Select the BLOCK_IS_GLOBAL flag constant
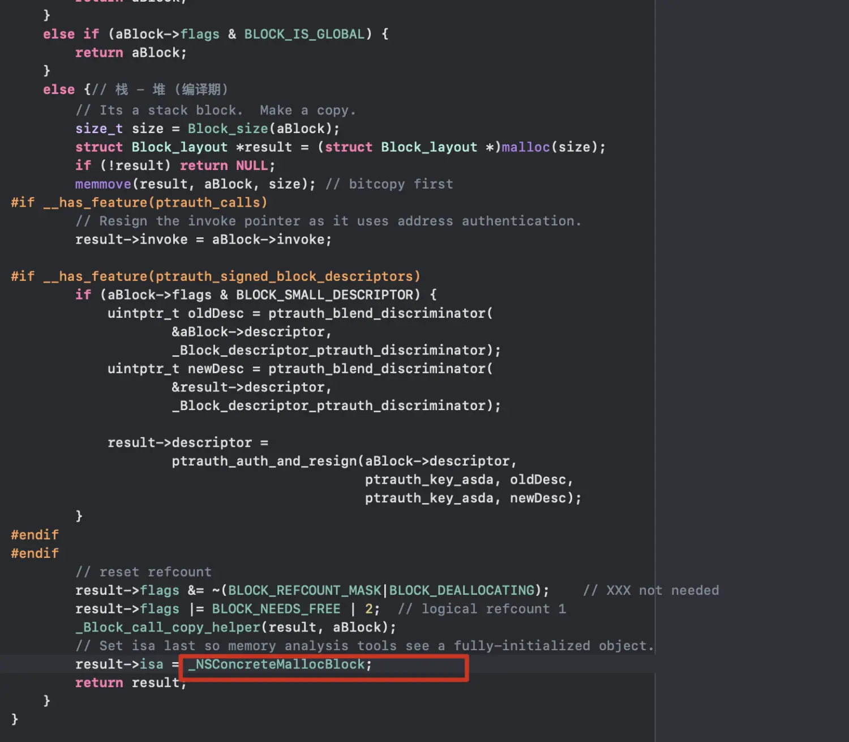This screenshot has height=742, width=849. pos(305,35)
